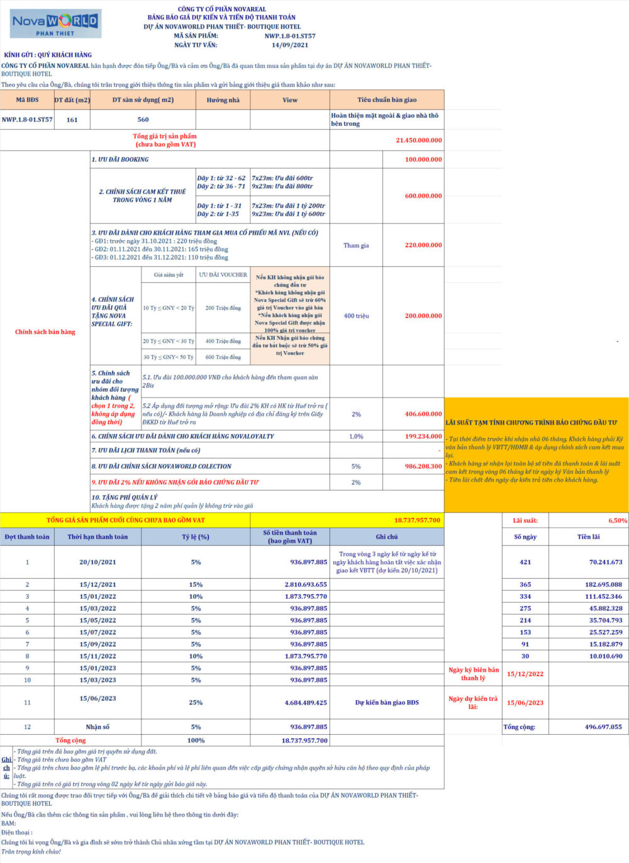
Task: Click the total product value 21.450.000.000
Action: [x=419, y=140]
